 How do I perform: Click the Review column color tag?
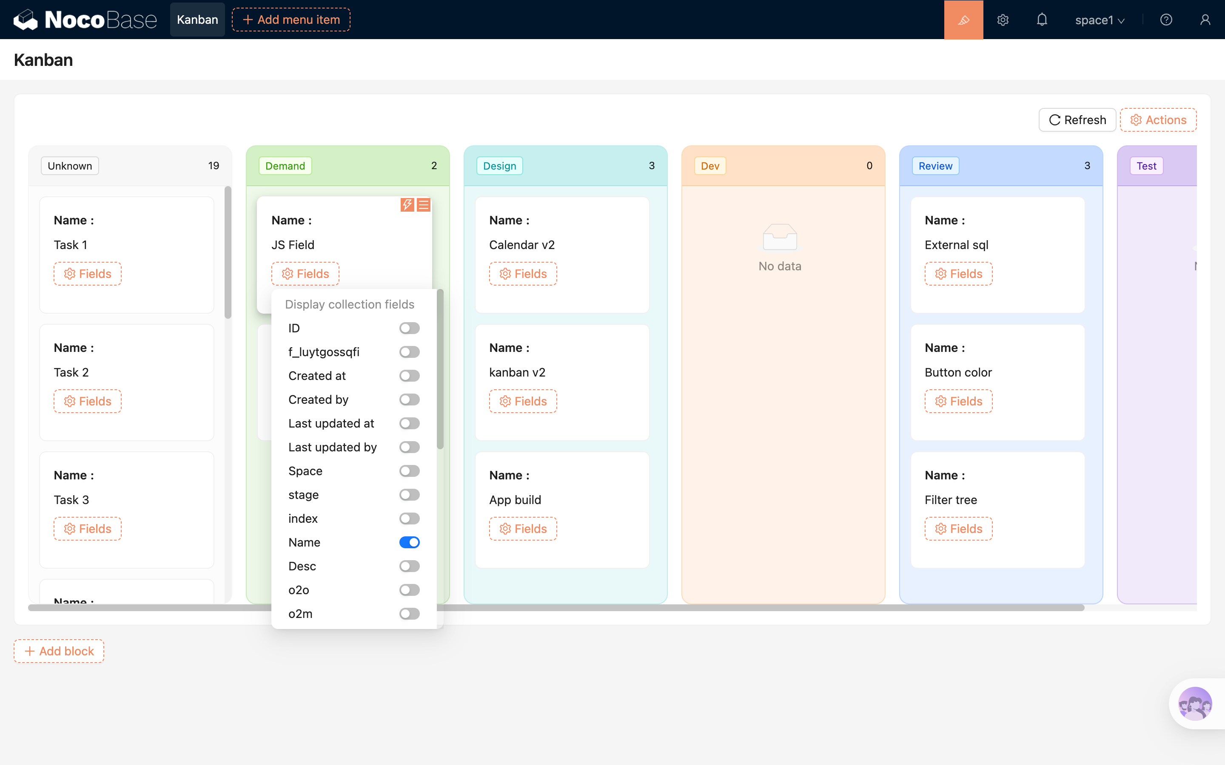click(x=935, y=166)
